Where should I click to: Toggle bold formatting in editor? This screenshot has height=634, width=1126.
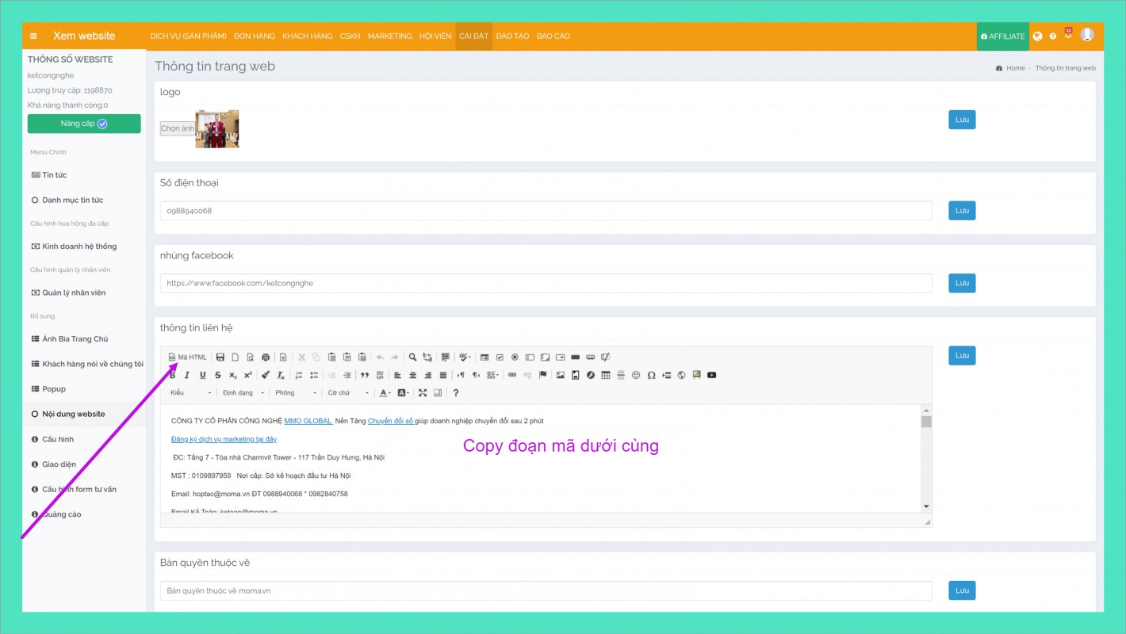(172, 376)
